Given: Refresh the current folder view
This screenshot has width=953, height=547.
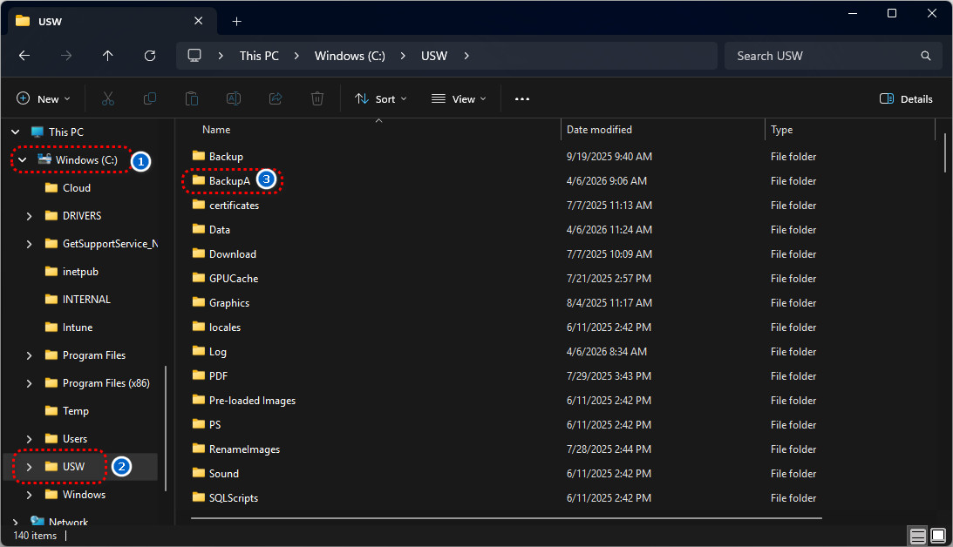Looking at the screenshot, I should 150,56.
